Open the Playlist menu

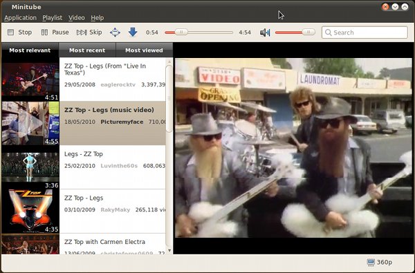(53, 18)
